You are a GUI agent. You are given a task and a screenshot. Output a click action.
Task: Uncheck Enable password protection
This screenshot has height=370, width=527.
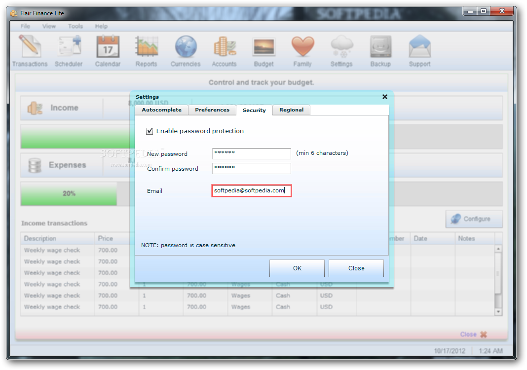coord(150,131)
